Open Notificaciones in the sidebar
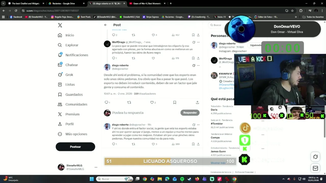The height and width of the screenshot is (183, 326). pos(73,55)
